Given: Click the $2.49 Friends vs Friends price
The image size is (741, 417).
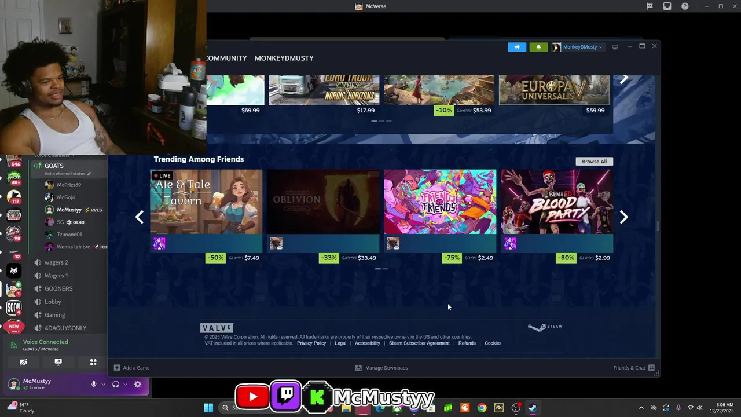Looking at the screenshot, I should pos(486,258).
